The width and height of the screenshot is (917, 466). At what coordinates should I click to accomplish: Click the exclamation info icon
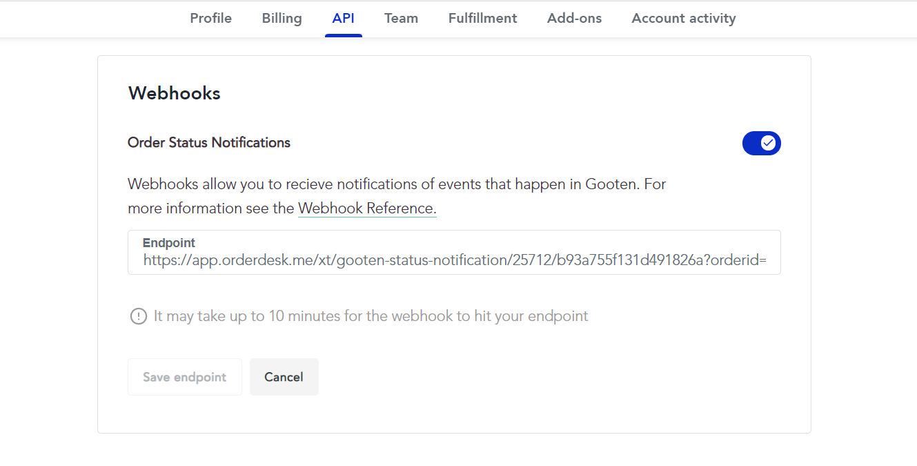[139, 316]
